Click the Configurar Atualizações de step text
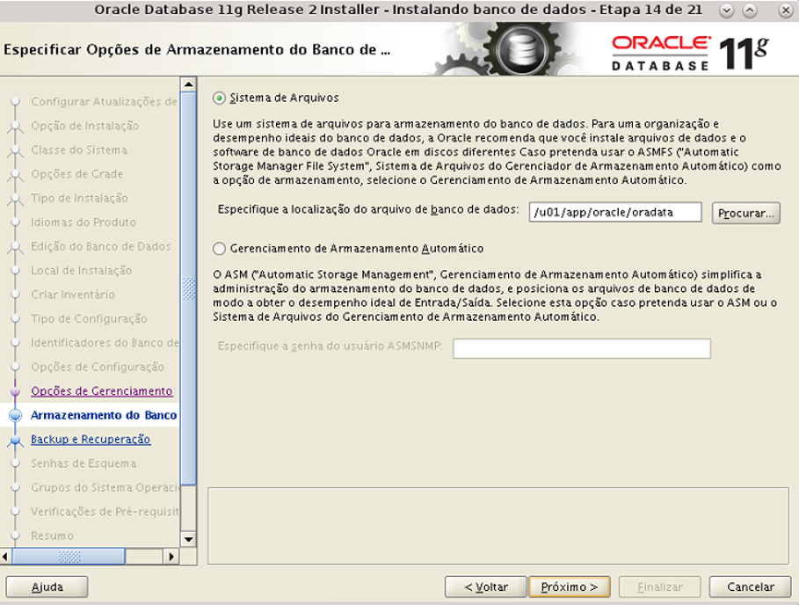 tap(104, 101)
